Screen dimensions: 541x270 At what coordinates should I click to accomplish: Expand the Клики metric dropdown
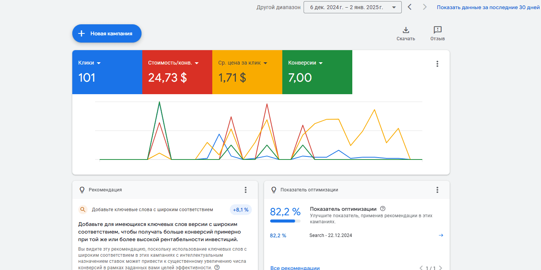click(x=89, y=63)
